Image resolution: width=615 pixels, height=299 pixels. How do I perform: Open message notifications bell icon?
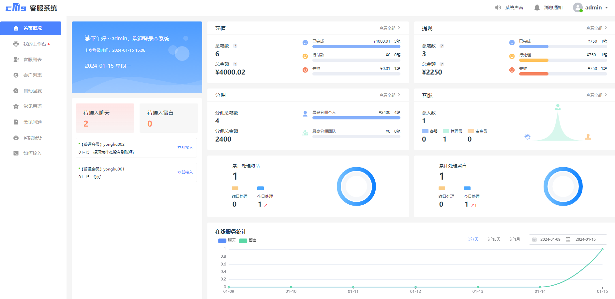pyautogui.click(x=537, y=7)
